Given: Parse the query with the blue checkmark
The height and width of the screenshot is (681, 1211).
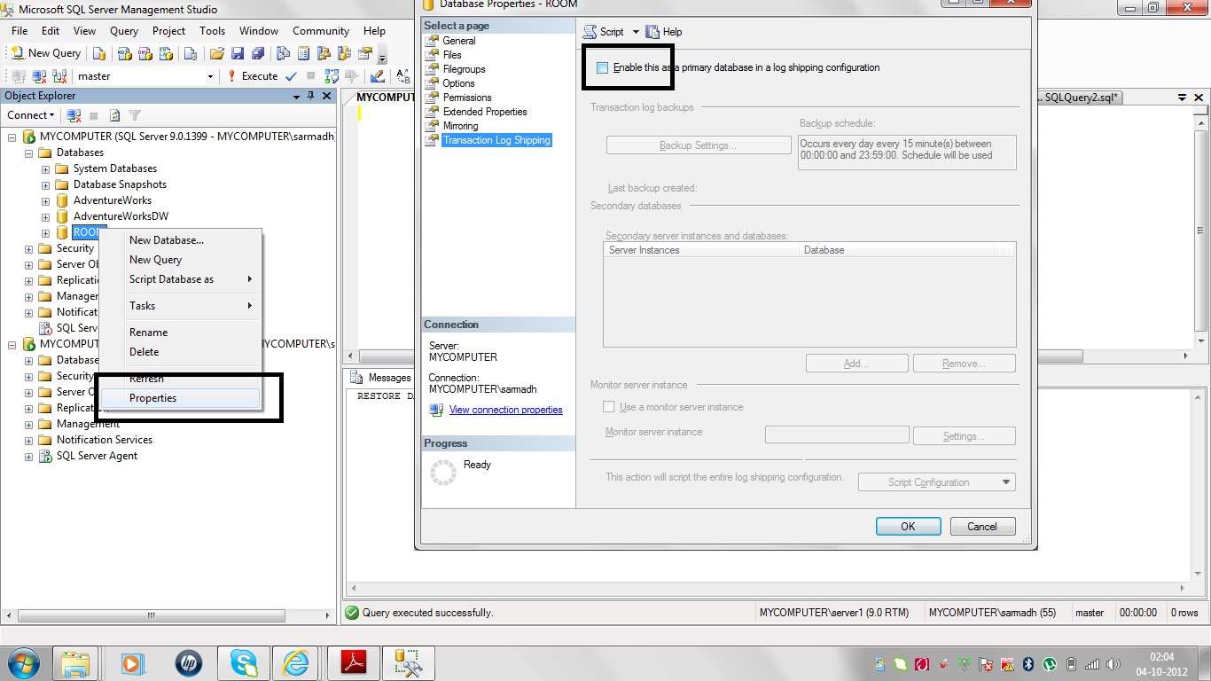Looking at the screenshot, I should 293,76.
